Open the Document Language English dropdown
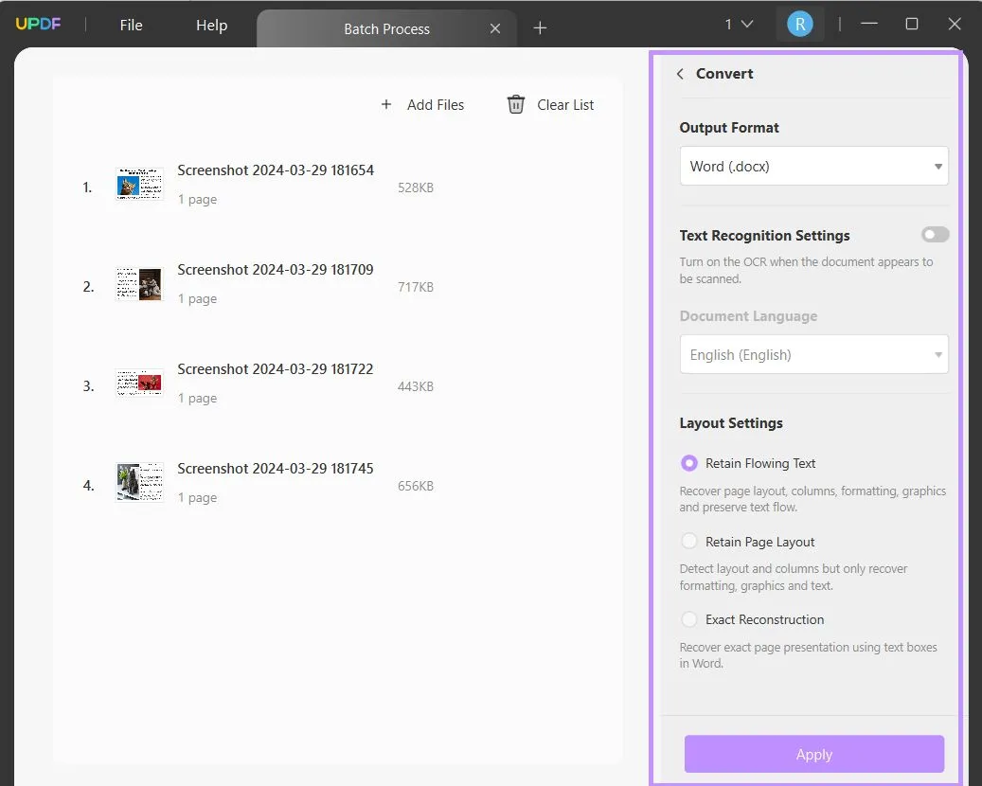 click(813, 354)
